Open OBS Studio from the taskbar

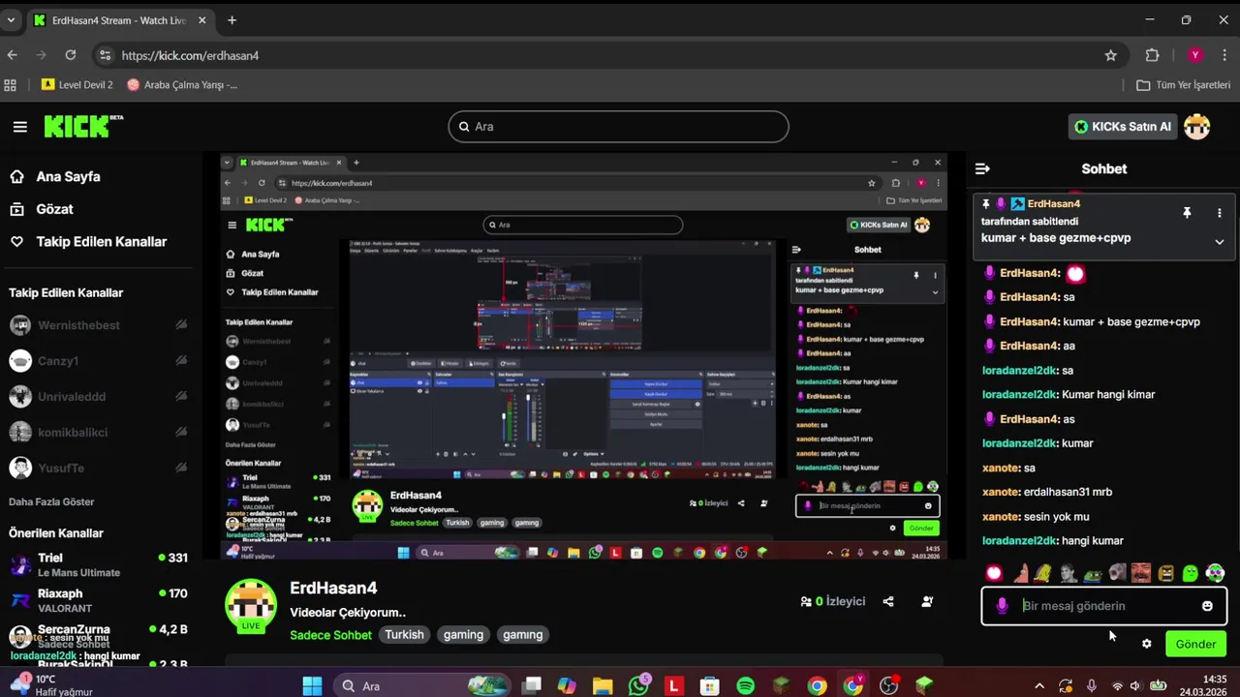pyautogui.click(x=889, y=686)
